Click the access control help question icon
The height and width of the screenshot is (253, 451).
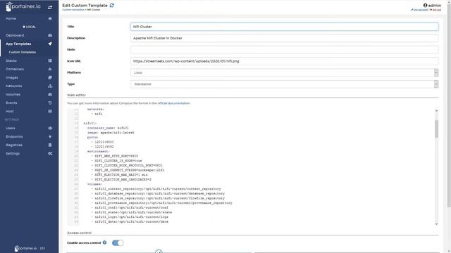[x=105, y=242]
